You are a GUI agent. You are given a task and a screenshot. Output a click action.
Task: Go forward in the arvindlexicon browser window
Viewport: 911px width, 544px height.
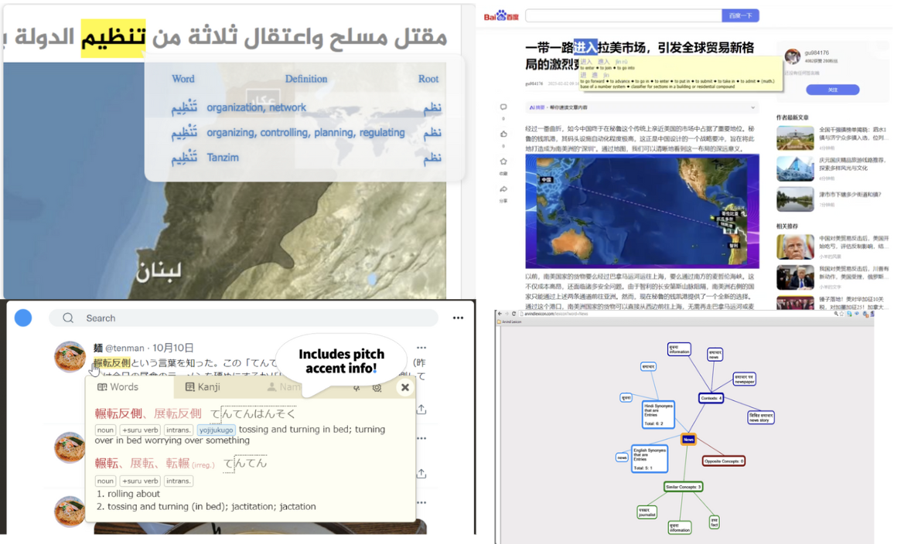(x=507, y=314)
